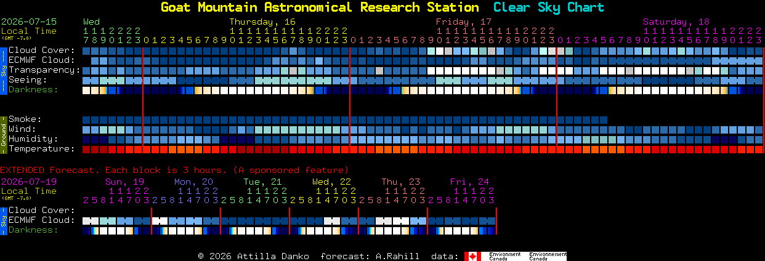Click the Wed day header in the top chart
Screen dimensions: 765x261
pyautogui.click(x=91, y=22)
